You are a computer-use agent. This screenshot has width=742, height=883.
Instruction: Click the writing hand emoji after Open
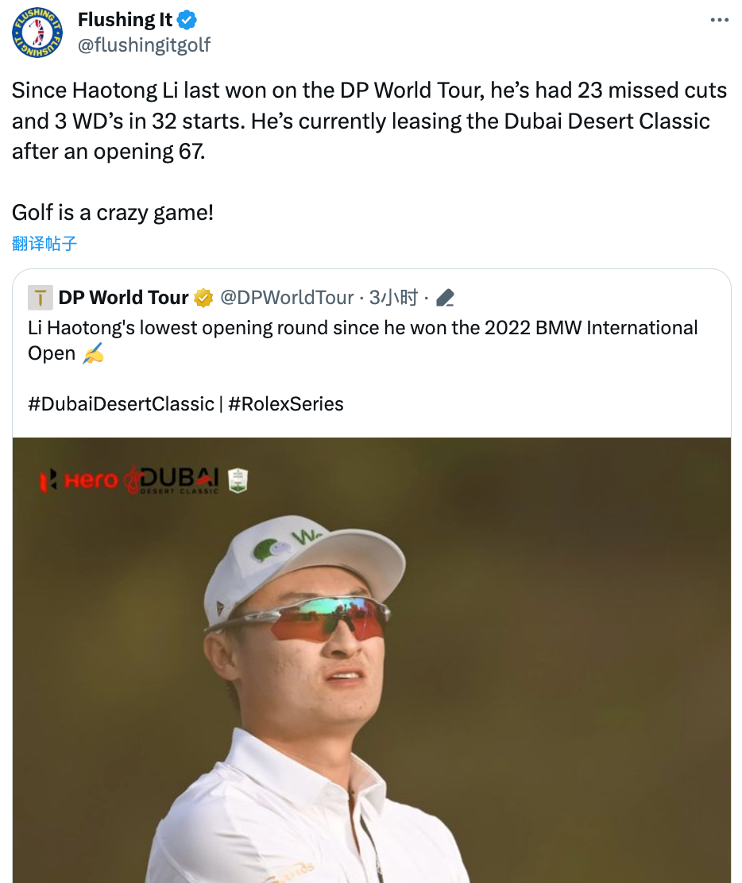[93, 354]
